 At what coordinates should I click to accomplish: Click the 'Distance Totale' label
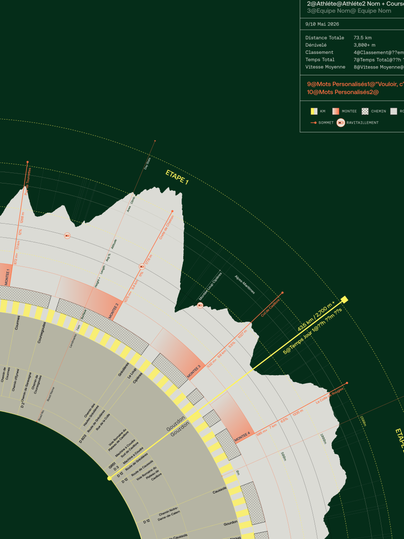coord(325,38)
